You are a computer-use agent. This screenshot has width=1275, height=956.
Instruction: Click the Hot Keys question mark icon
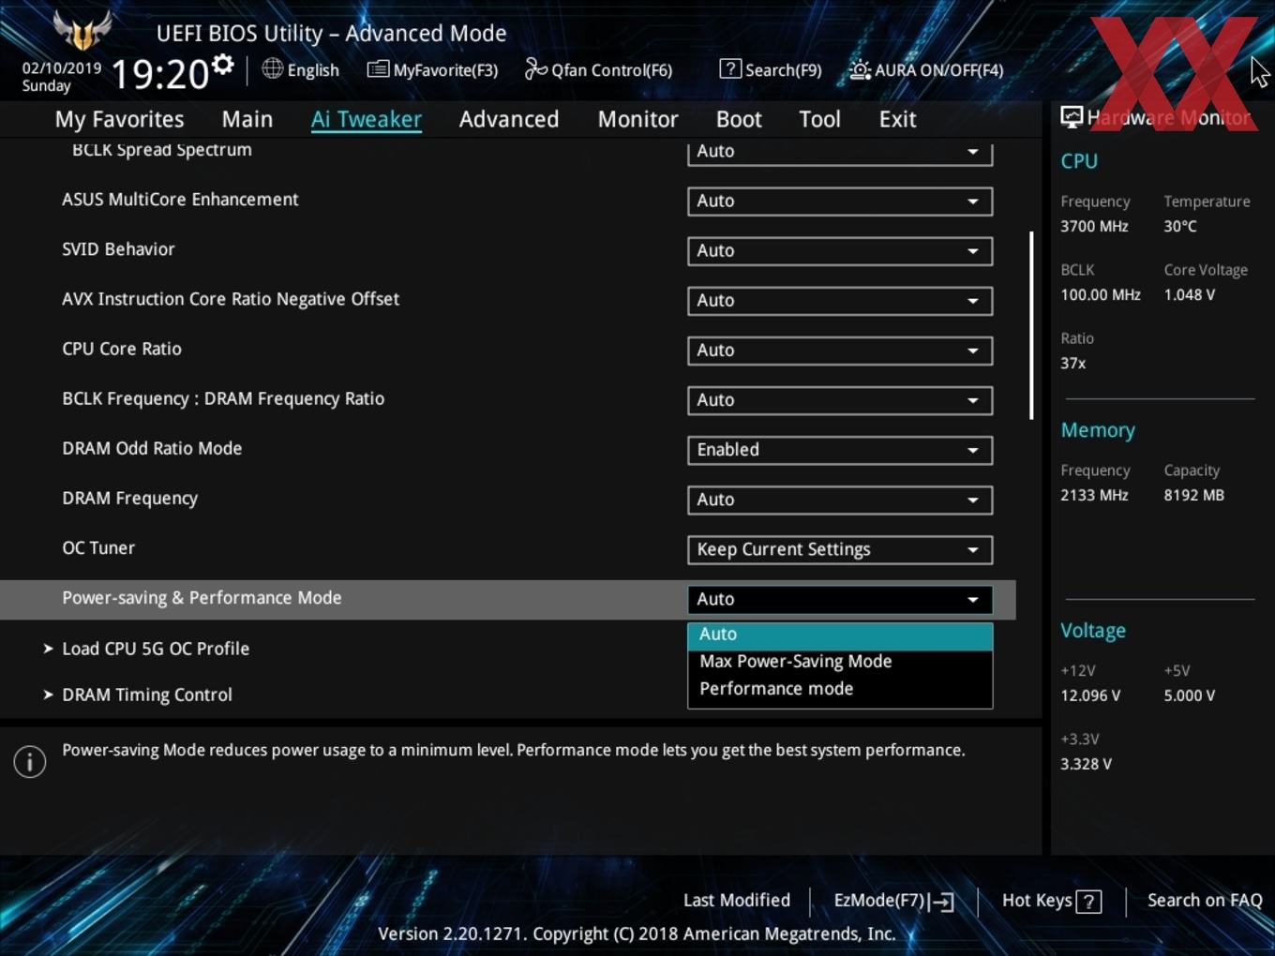pos(1088,902)
